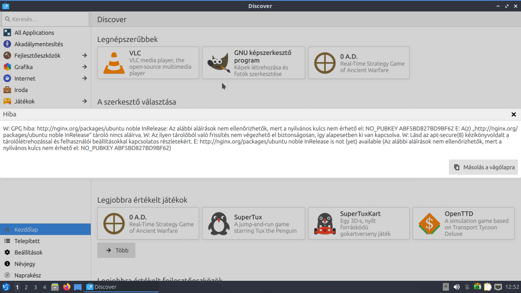The height and width of the screenshot is (293, 521).
Task: Click the clipboard tray icon
Action: [x=487, y=287]
